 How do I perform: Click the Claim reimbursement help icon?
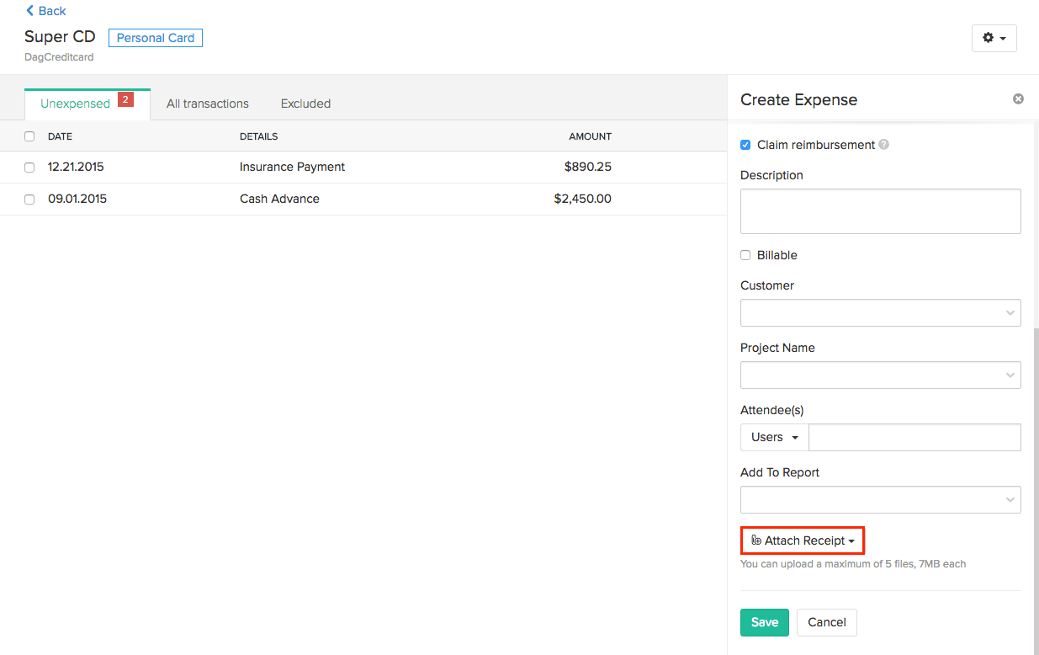(x=883, y=144)
